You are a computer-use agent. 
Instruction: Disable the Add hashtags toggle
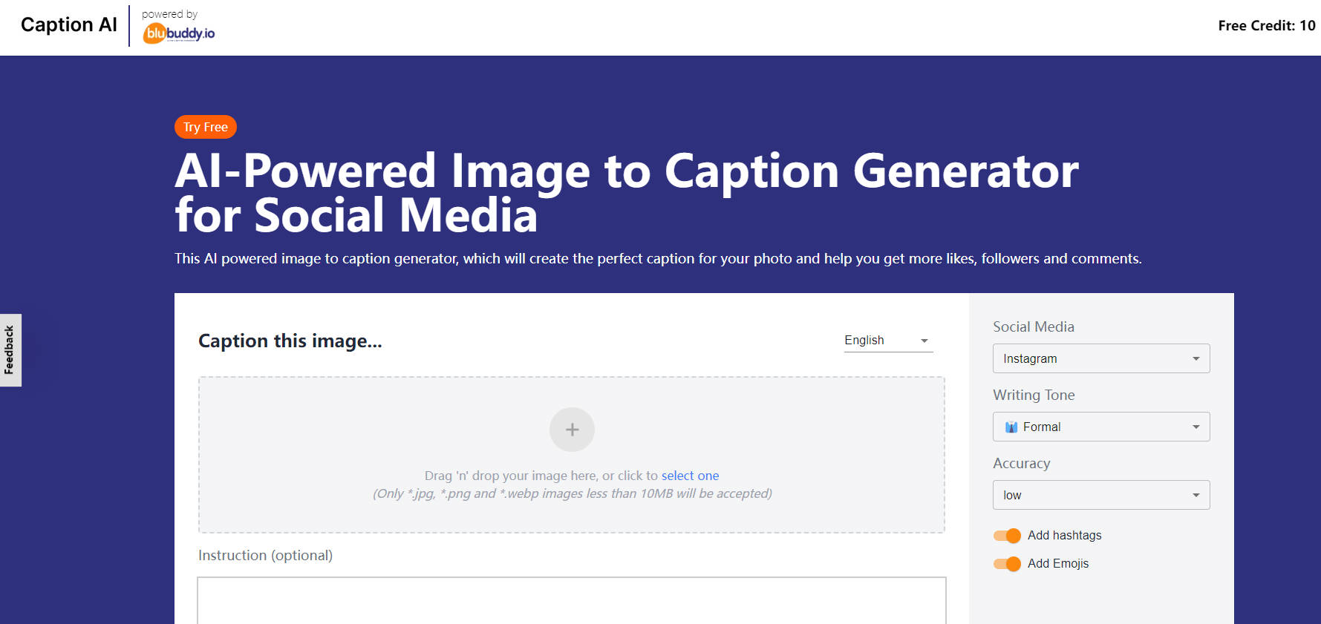1006,535
